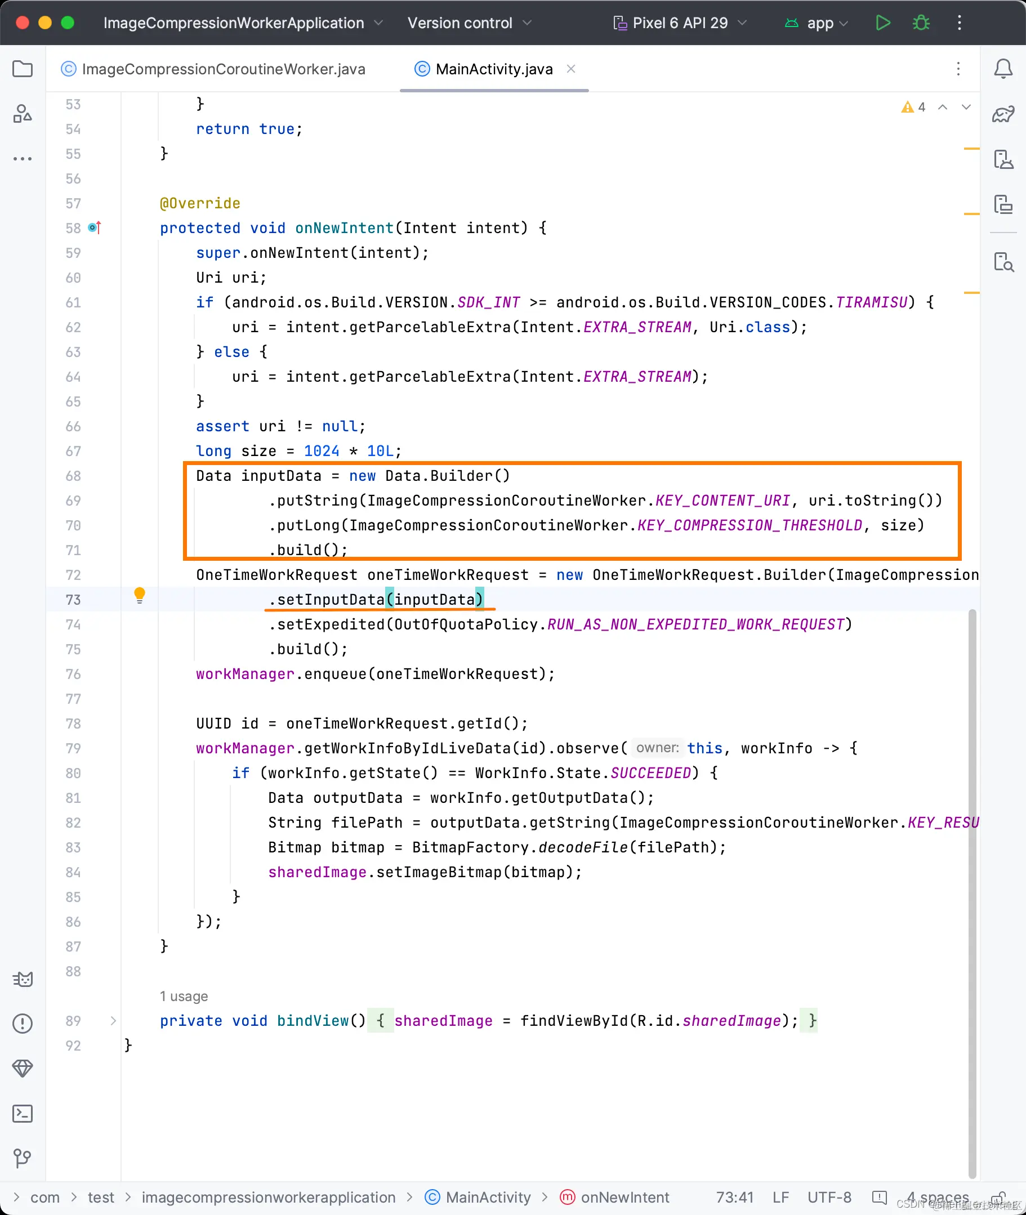The width and height of the screenshot is (1026, 1215).
Task: Open the App Quality Insights gem icon
Action: click(22, 1069)
